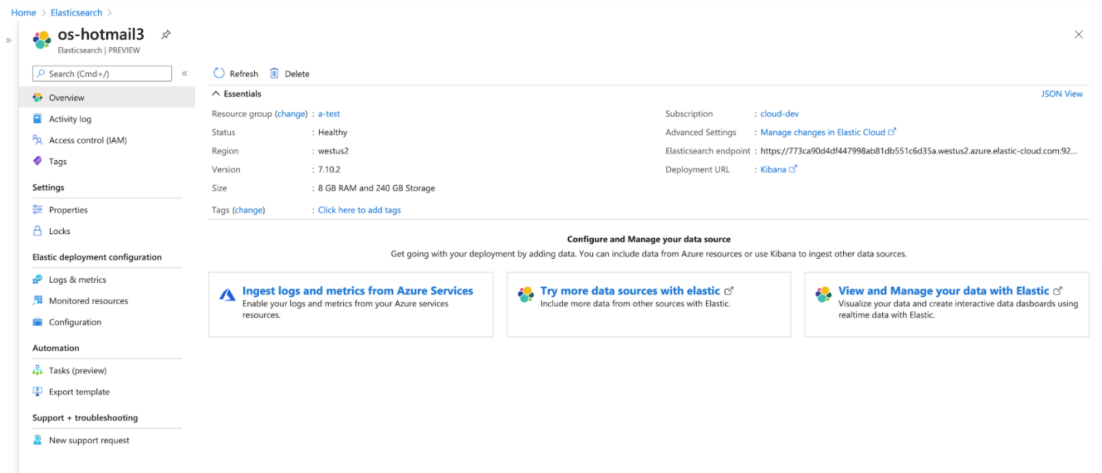This screenshot has height=473, width=1102.
Task: Open Try more data sources with elastic
Action: [x=630, y=291]
